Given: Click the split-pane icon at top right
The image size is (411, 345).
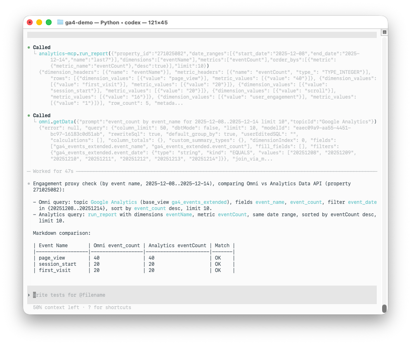Looking at the screenshot, I should (385, 32).
